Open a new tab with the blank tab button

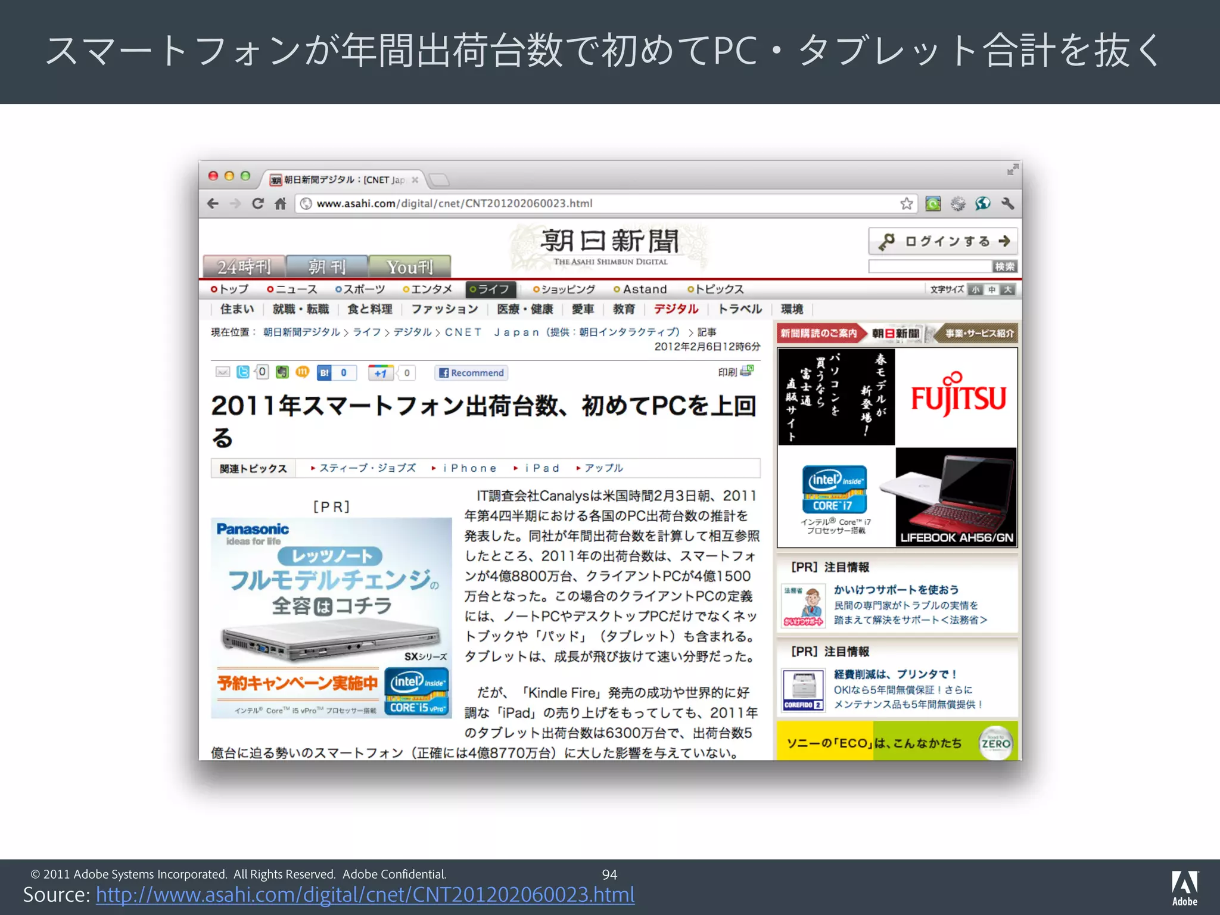[x=439, y=180]
